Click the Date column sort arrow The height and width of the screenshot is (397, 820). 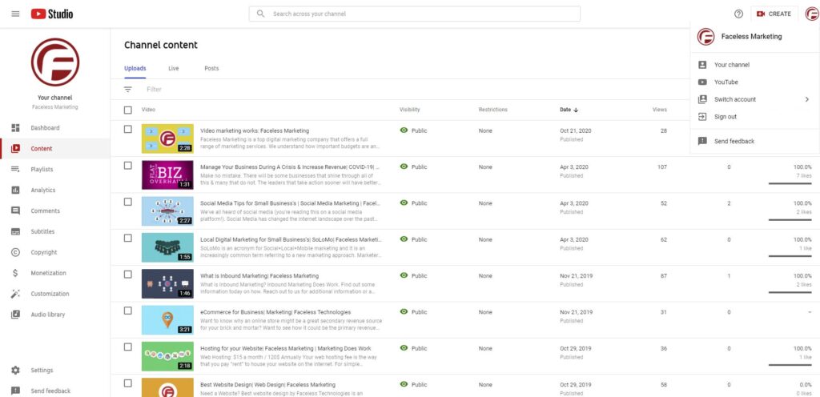[x=576, y=110]
